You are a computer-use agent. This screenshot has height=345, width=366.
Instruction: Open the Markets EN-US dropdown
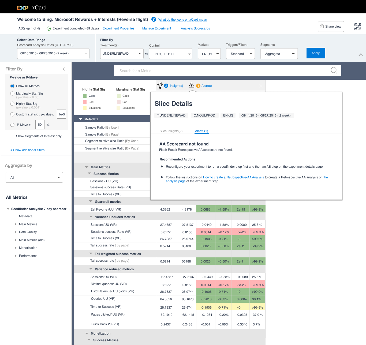[209, 54]
